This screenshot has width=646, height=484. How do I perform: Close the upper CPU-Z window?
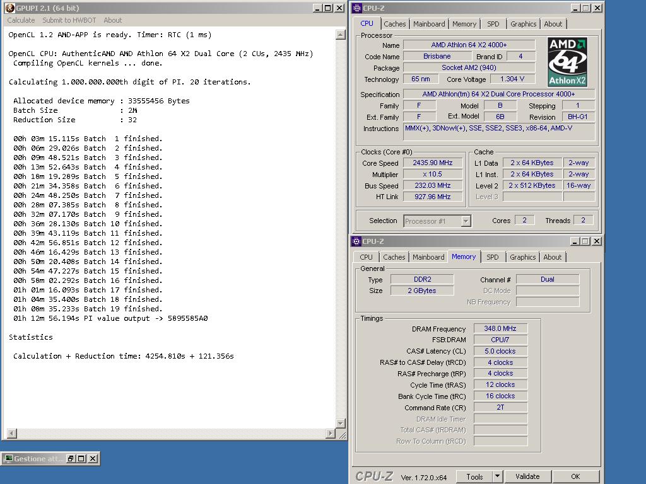(x=597, y=8)
